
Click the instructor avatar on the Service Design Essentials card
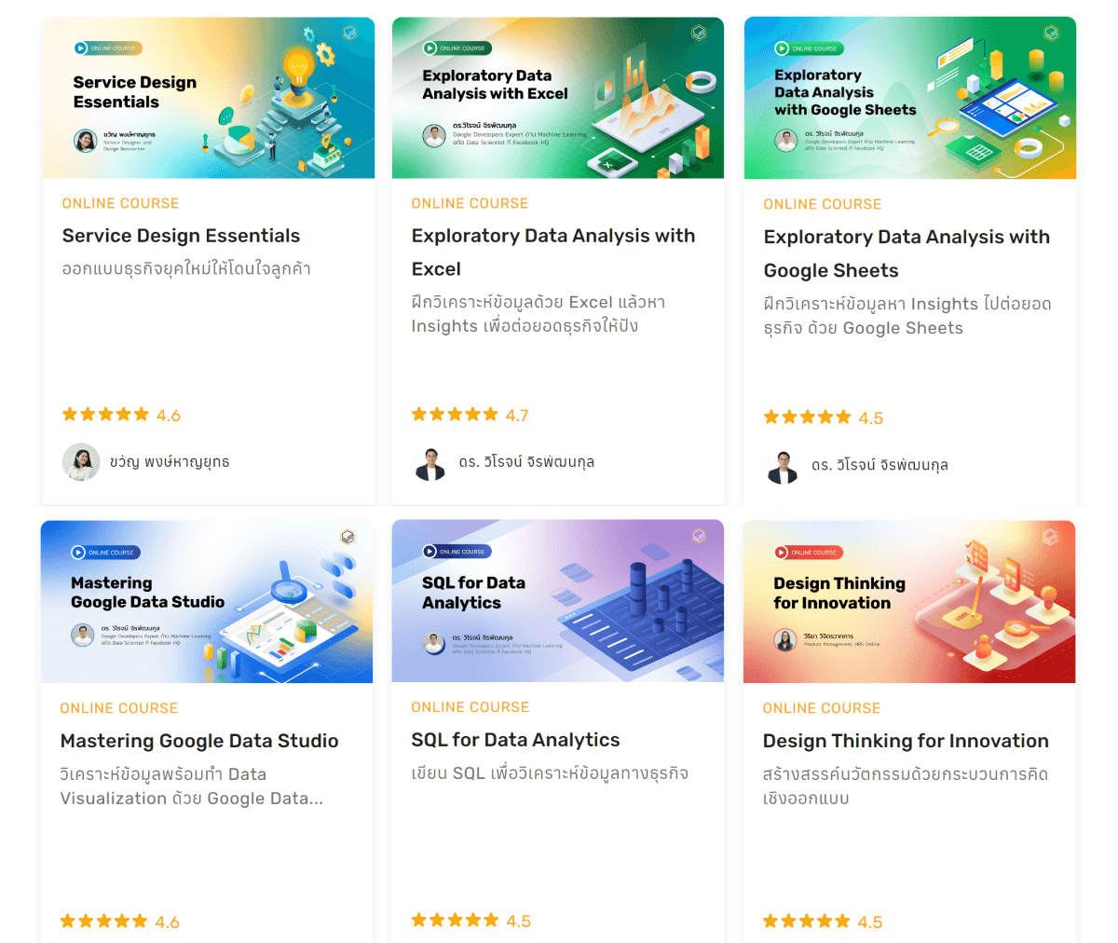[x=81, y=462]
